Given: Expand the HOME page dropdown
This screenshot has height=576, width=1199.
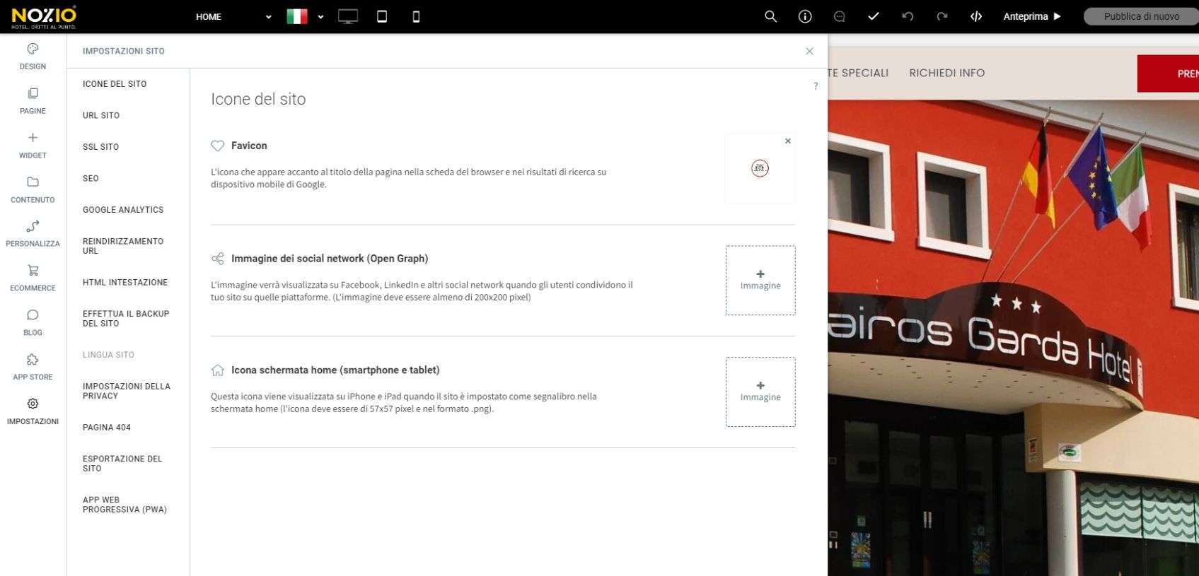Looking at the screenshot, I should pos(233,17).
